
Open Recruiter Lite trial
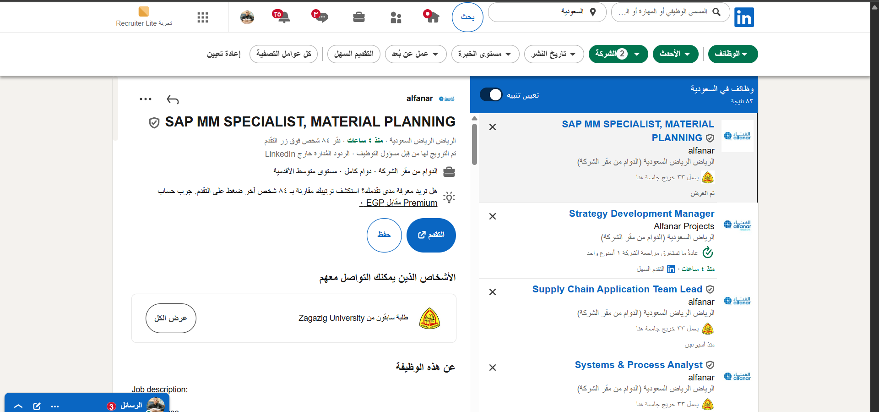pos(144,17)
